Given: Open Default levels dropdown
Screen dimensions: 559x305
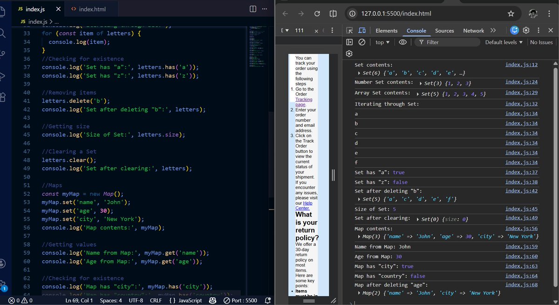Looking at the screenshot, I should point(504,42).
